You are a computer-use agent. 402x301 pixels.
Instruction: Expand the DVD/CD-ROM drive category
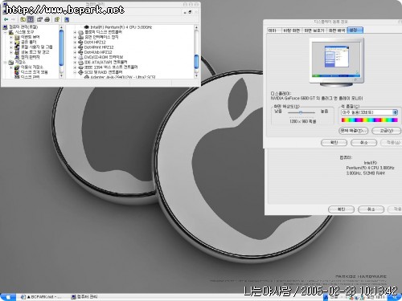(x=75, y=57)
